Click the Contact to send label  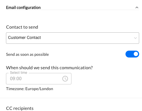pos(22,27)
